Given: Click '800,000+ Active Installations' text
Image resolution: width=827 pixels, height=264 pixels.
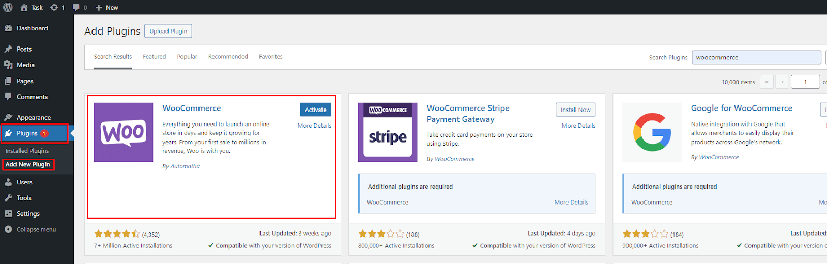Looking at the screenshot, I should click(x=396, y=246).
